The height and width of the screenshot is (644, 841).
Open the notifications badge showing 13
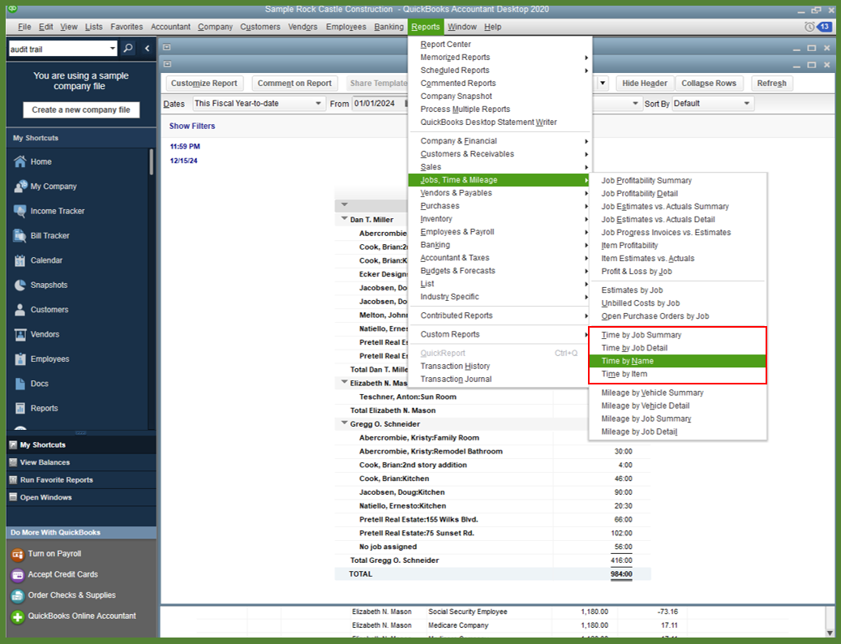coord(824,26)
